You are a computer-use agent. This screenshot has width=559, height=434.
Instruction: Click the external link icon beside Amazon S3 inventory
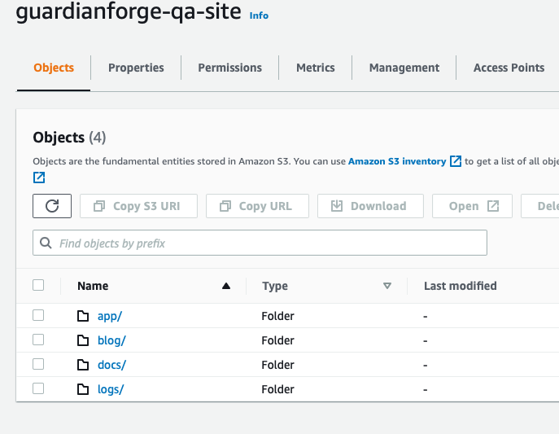[456, 161]
